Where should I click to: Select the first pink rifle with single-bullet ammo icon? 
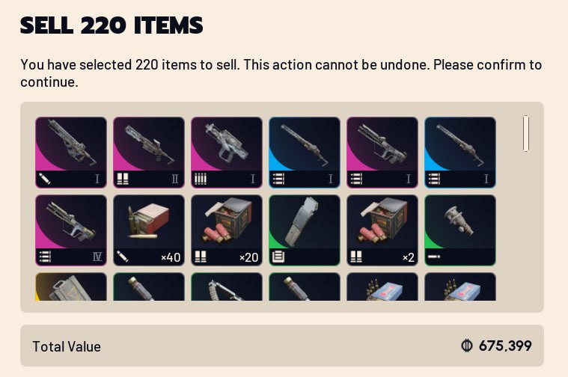click(71, 153)
